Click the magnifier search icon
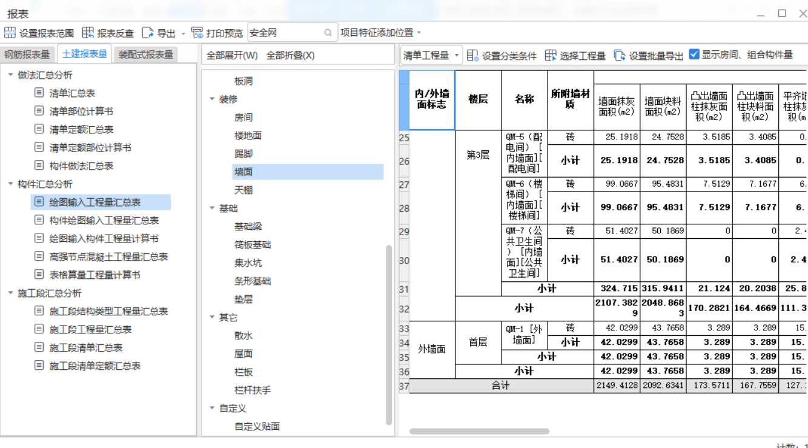This screenshot has height=448, width=808. tap(328, 33)
